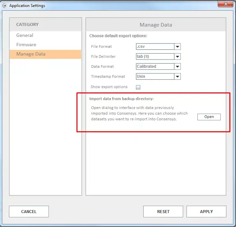Image resolution: width=236 pixels, height=227 pixels.
Task: Click Open to import backup data
Action: 209,117
